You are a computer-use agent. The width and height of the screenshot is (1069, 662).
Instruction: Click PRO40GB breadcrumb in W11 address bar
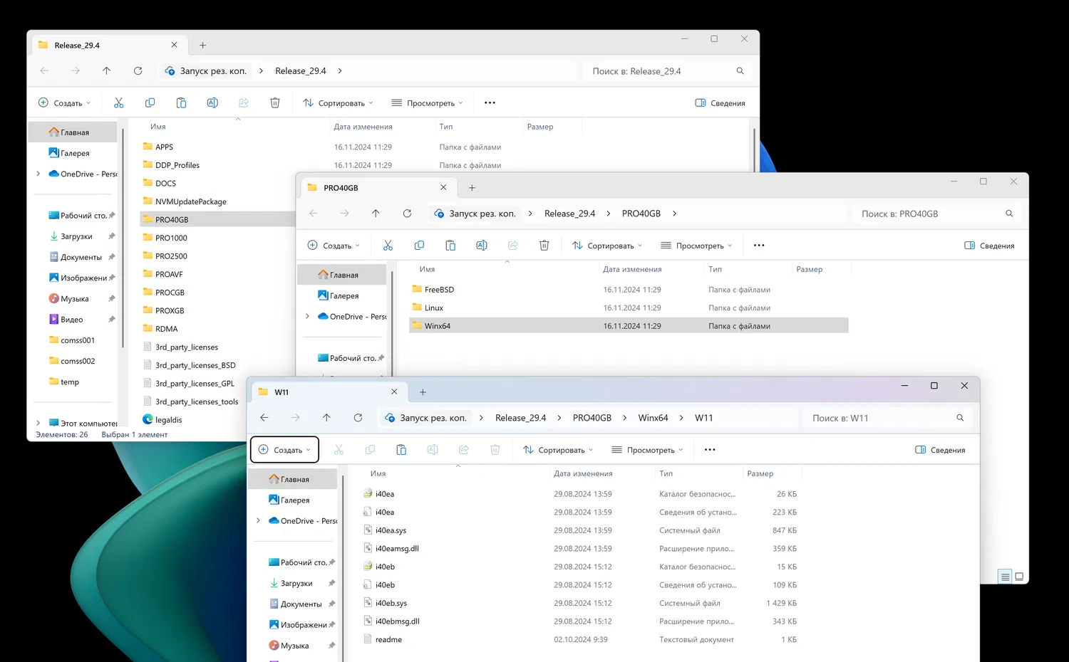coord(592,418)
